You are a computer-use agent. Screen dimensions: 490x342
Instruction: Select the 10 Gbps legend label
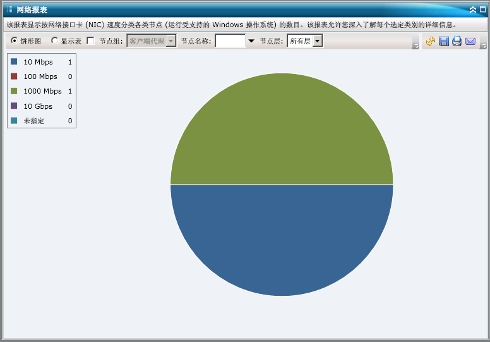click(38, 106)
